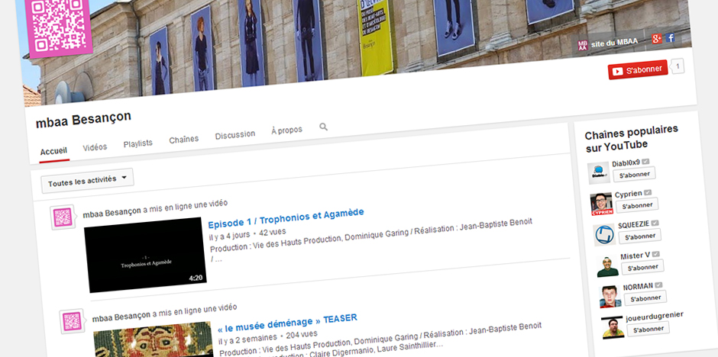Switch to the Chaînes tab
Image resolution: width=718 pixels, height=357 pixels.
coord(183,140)
